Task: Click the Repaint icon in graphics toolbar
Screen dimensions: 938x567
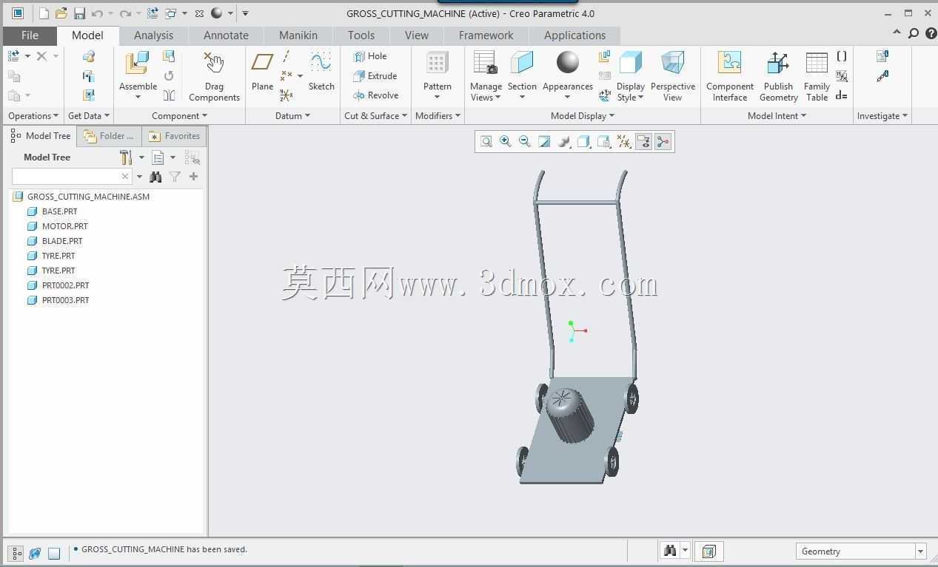Action: 544,141
